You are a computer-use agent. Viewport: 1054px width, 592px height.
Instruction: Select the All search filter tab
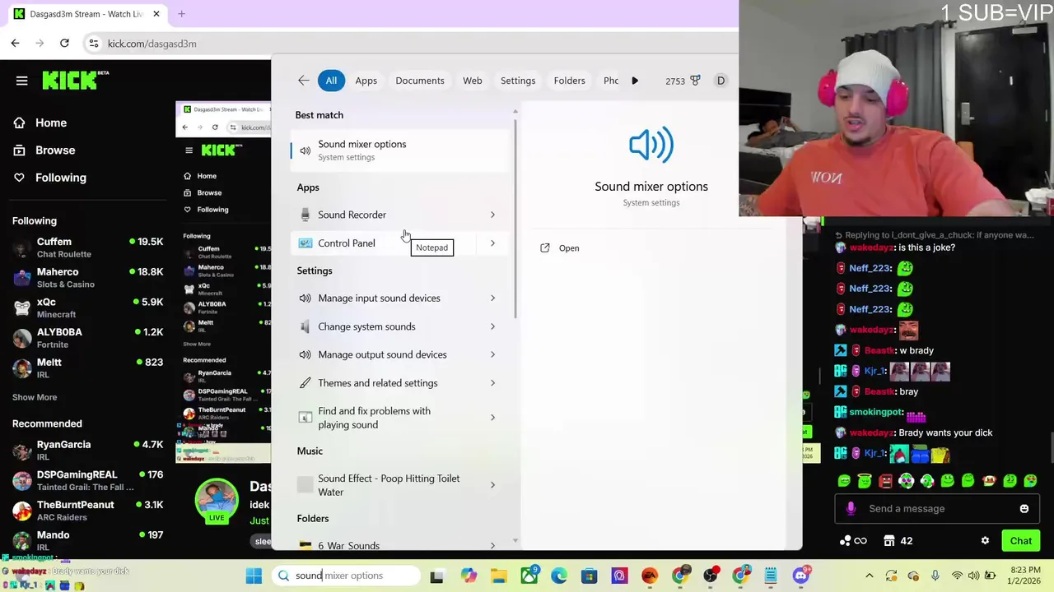click(x=331, y=81)
